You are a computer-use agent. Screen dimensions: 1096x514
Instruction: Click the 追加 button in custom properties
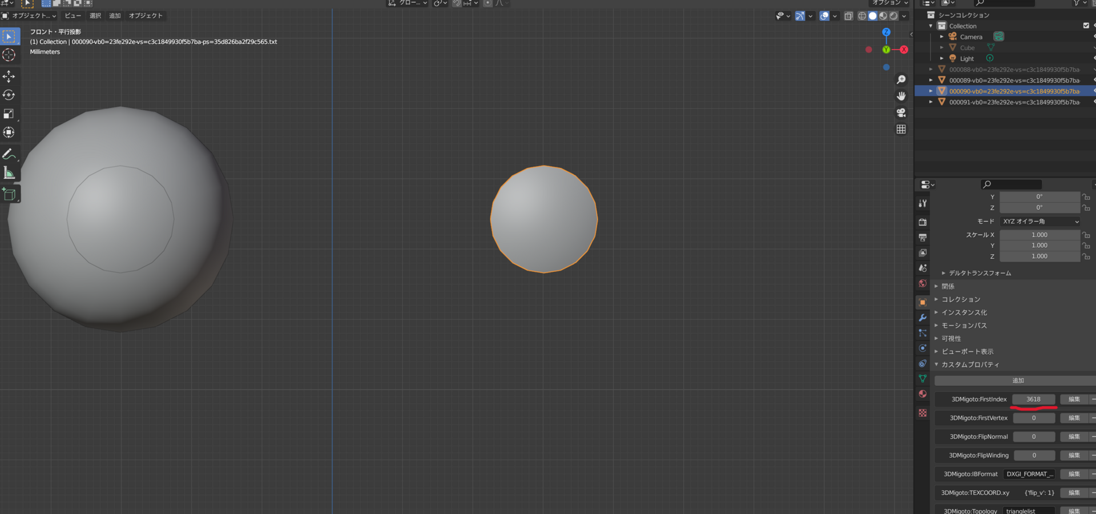click(1018, 380)
